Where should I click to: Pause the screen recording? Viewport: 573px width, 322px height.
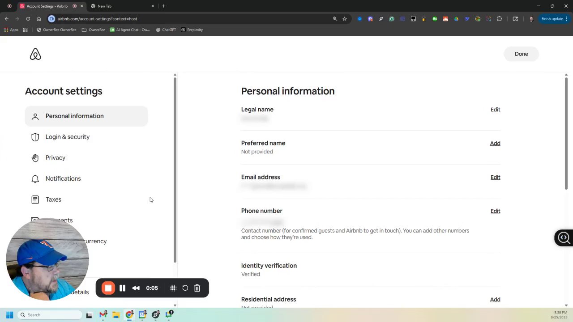click(122, 288)
